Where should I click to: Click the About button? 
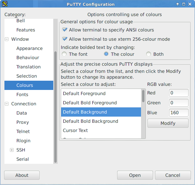(x=22, y=175)
